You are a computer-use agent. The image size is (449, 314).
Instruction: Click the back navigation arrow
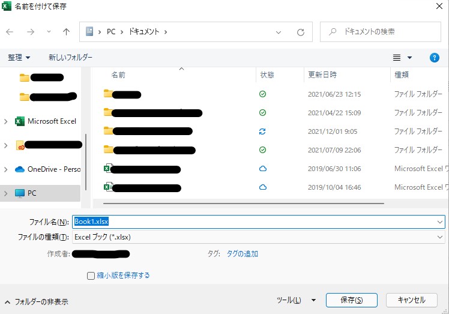tap(10, 31)
